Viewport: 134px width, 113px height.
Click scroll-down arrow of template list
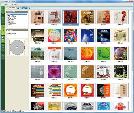[132, 109]
